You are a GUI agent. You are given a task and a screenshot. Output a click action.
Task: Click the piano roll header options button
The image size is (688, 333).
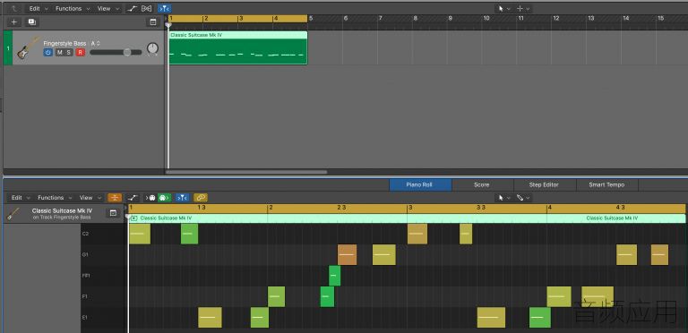coord(113,213)
